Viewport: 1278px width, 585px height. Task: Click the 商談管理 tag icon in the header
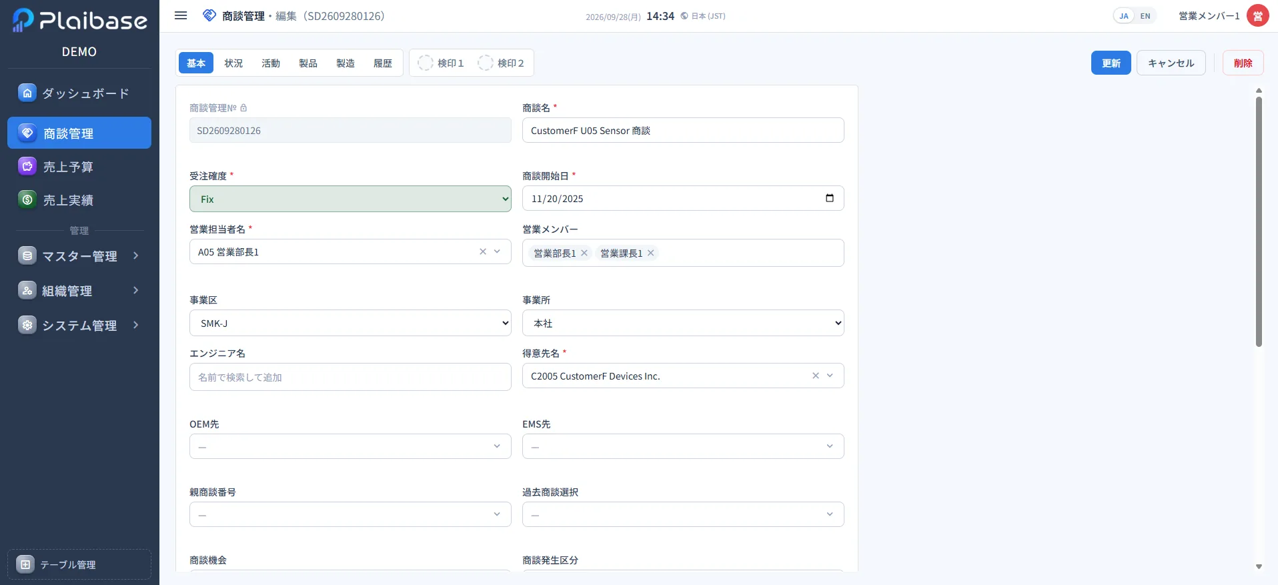[x=209, y=15]
